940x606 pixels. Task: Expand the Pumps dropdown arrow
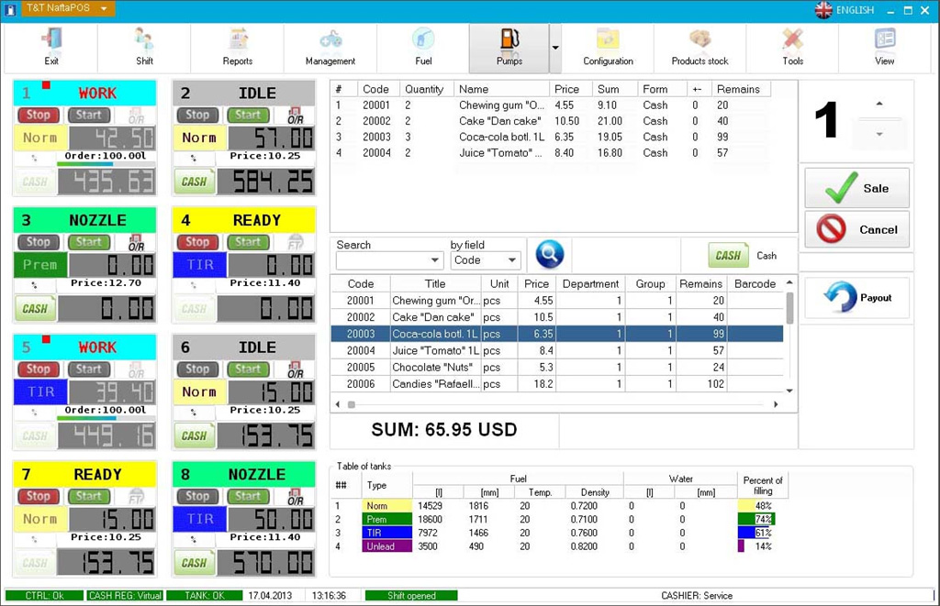click(x=555, y=48)
